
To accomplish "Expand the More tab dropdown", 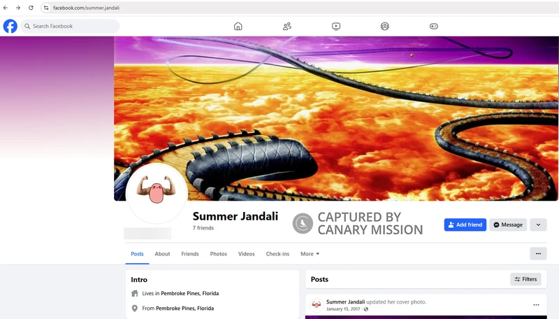I will pyautogui.click(x=310, y=254).
